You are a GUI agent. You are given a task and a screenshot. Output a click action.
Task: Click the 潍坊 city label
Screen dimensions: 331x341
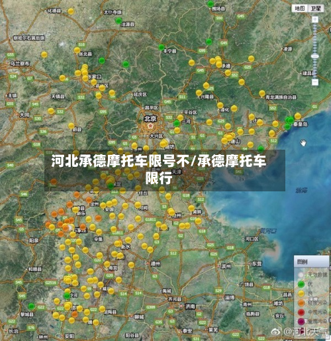click(278, 303)
